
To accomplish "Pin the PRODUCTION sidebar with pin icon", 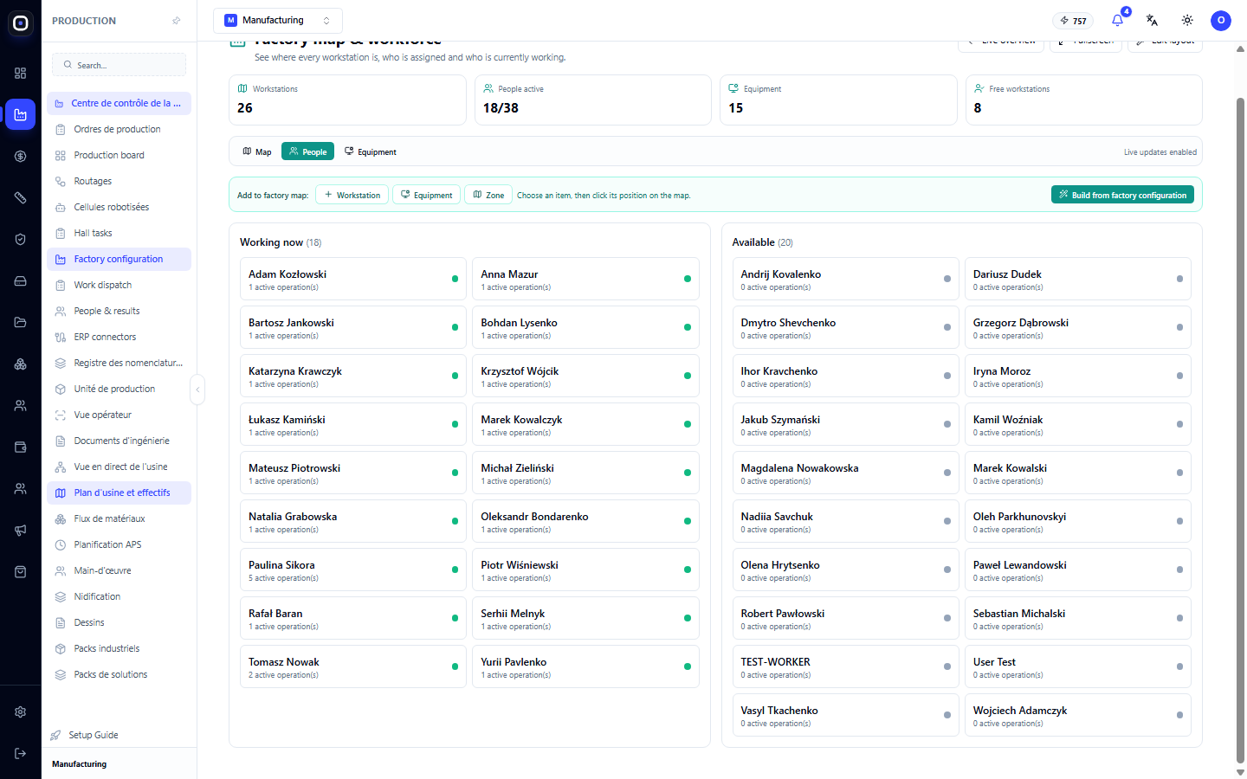I will (x=177, y=21).
